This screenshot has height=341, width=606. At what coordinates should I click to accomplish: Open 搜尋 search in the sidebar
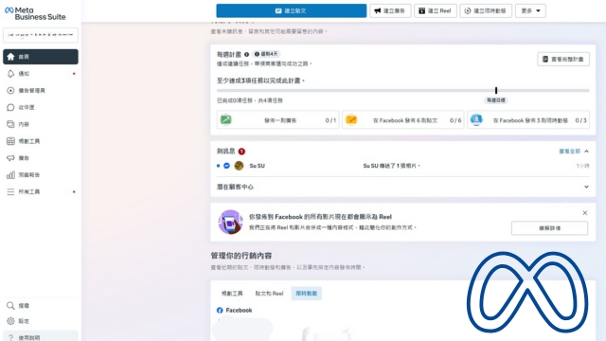coord(41,305)
